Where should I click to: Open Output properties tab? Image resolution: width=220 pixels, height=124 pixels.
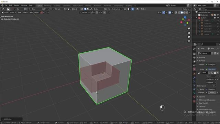pyautogui.click(x=194, y=58)
